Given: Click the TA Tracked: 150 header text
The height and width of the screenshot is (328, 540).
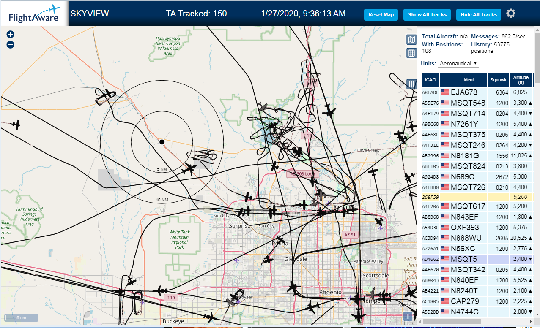Looking at the screenshot, I should coord(196,14).
